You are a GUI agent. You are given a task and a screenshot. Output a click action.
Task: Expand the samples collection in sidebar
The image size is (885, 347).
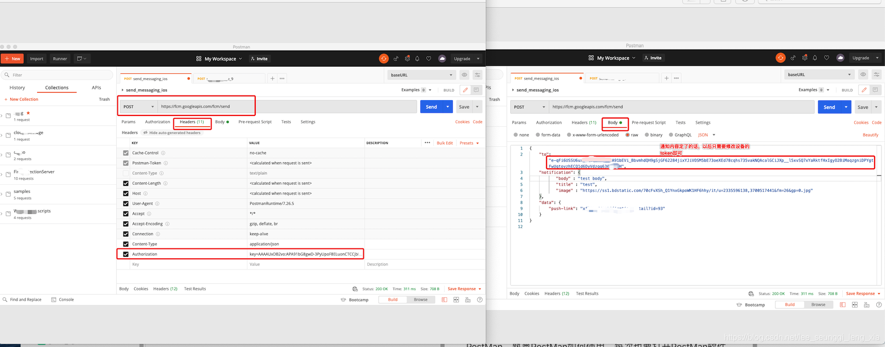coord(2,194)
